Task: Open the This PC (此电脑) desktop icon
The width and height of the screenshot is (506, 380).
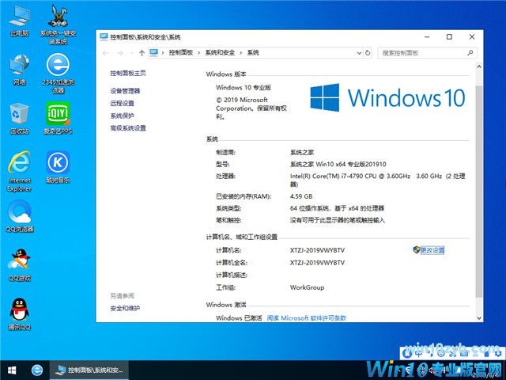Action: point(19,21)
